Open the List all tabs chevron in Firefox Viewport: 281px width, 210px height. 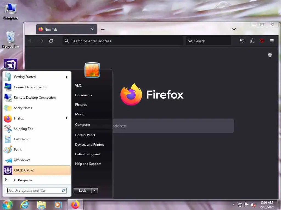click(x=234, y=29)
